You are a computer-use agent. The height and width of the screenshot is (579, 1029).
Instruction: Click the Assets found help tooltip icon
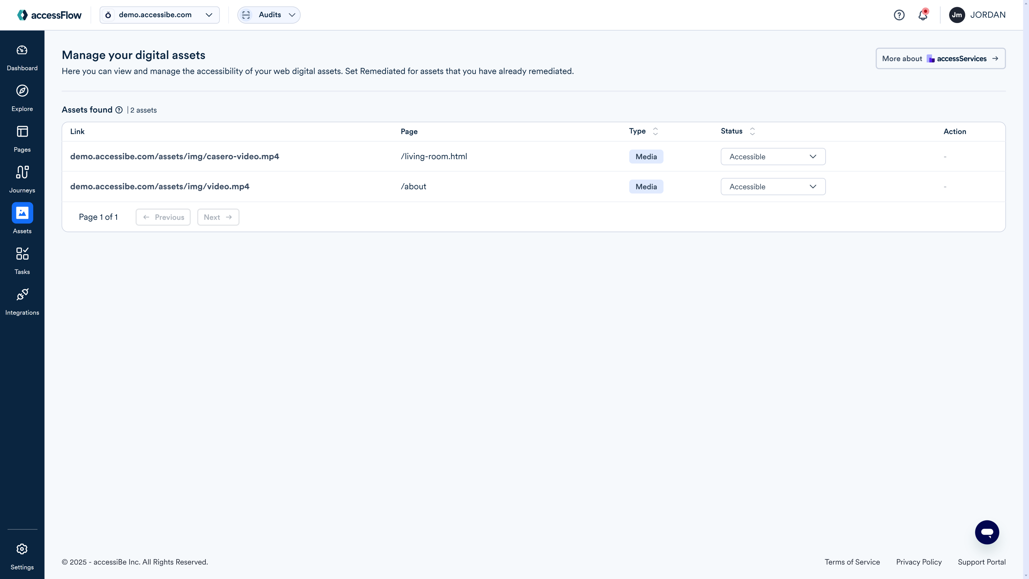[119, 110]
